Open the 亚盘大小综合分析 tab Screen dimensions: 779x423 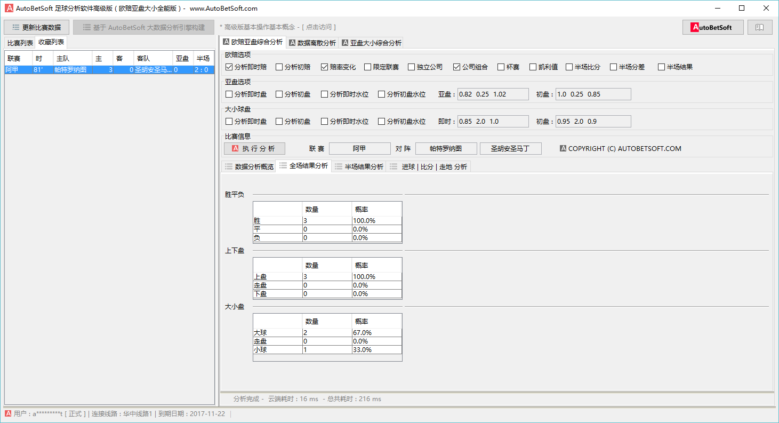pyautogui.click(x=372, y=43)
